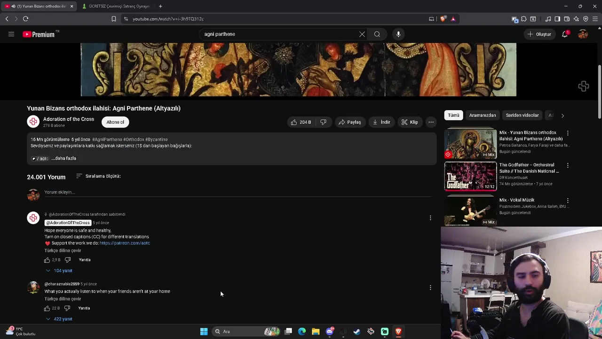
Task: Open the @charaznable2859 profile avatar
Action: (33, 287)
